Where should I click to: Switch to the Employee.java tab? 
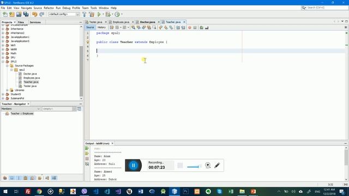click(121, 22)
